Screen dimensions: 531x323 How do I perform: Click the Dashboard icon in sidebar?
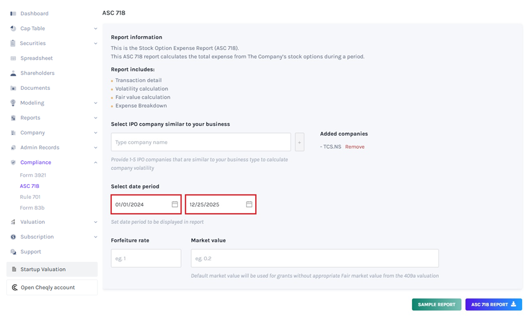coord(13,14)
